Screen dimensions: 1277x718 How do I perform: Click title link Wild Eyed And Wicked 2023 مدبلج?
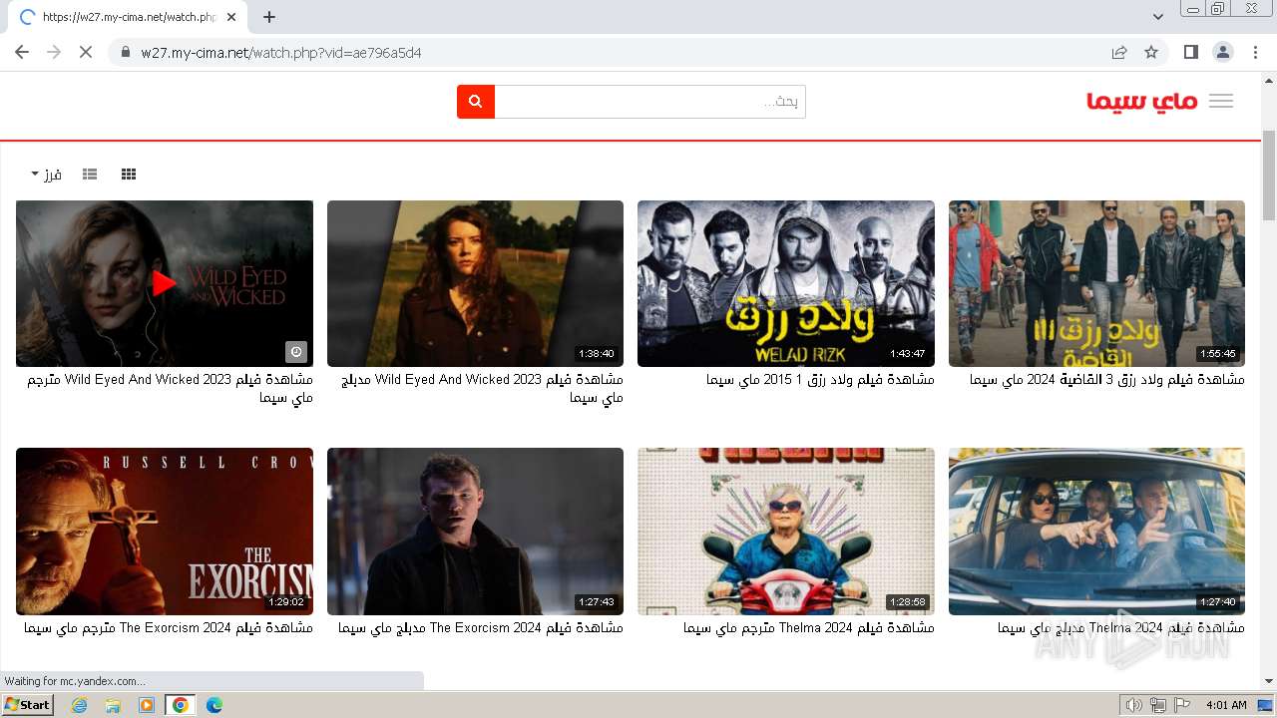[x=482, y=389]
